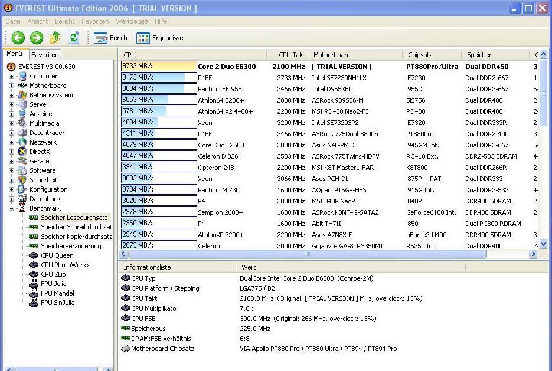
Task: Open the Ergebnisse results toolbar button
Action: point(160,38)
